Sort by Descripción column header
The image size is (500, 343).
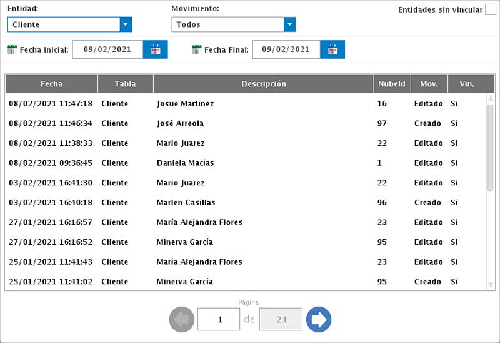click(263, 84)
